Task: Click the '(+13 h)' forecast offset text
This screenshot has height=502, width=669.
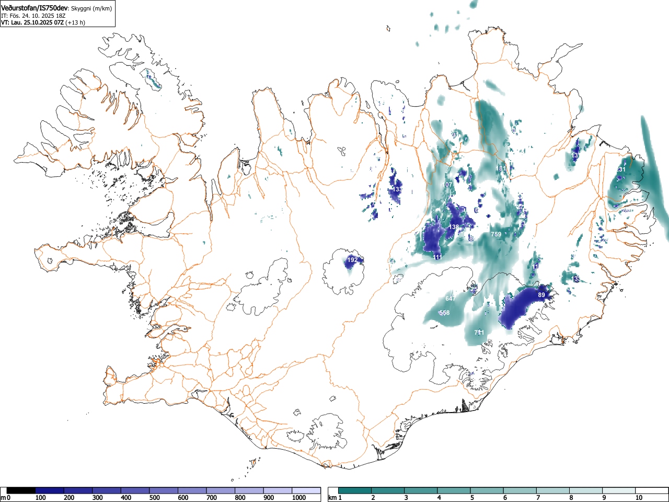Action: point(75,22)
